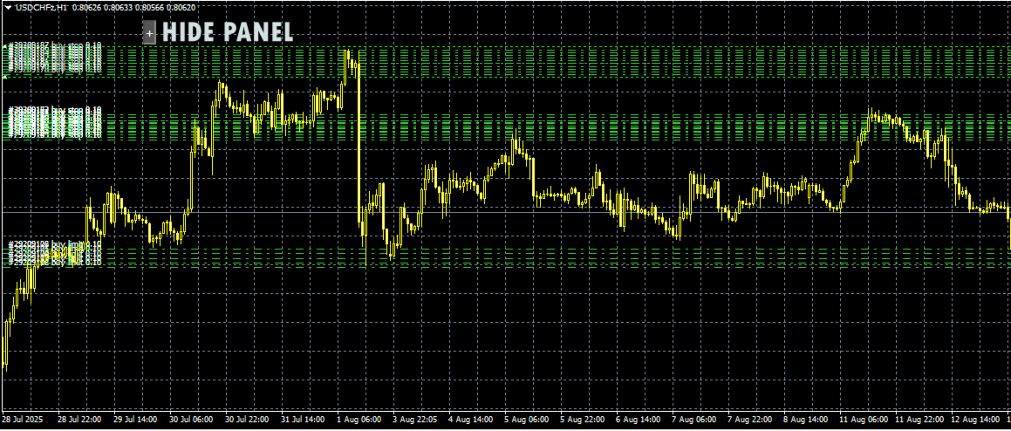Click the 7 Aug 06:00 time label
1011x431 pixels.
(x=693, y=420)
